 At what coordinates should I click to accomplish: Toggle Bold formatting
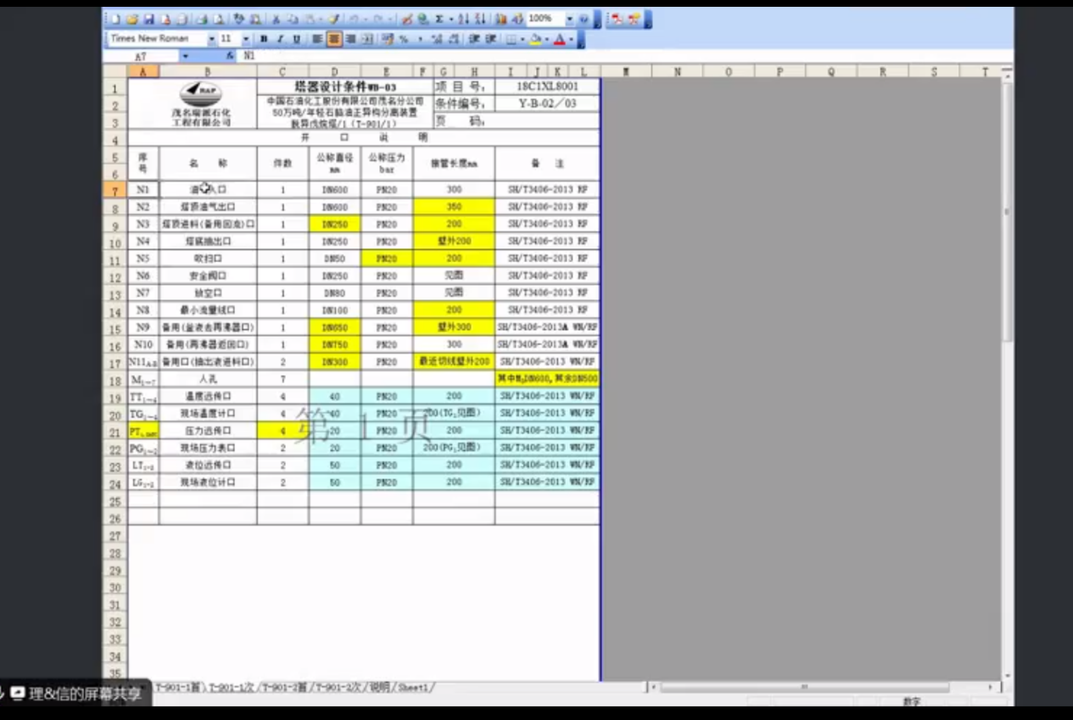[264, 39]
